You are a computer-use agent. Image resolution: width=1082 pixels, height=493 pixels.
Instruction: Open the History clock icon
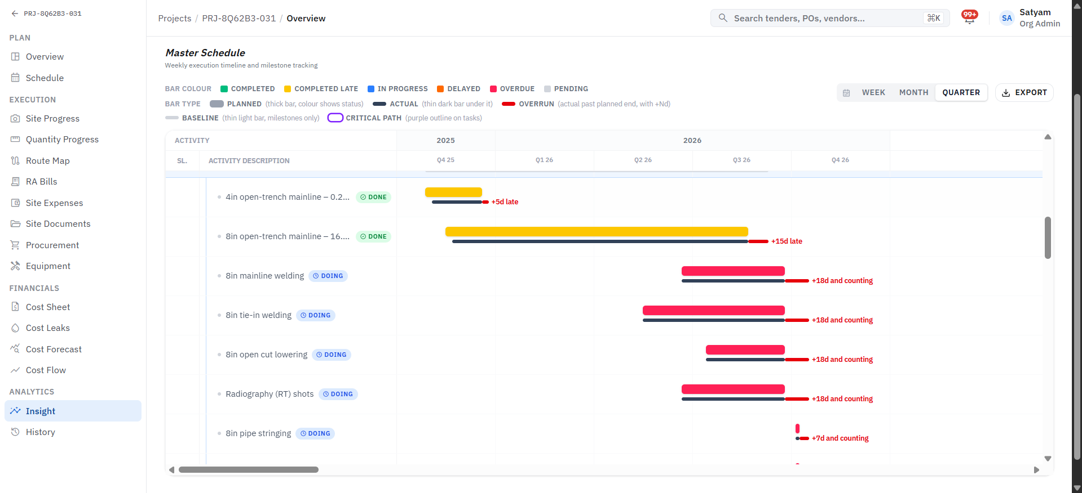[15, 432]
